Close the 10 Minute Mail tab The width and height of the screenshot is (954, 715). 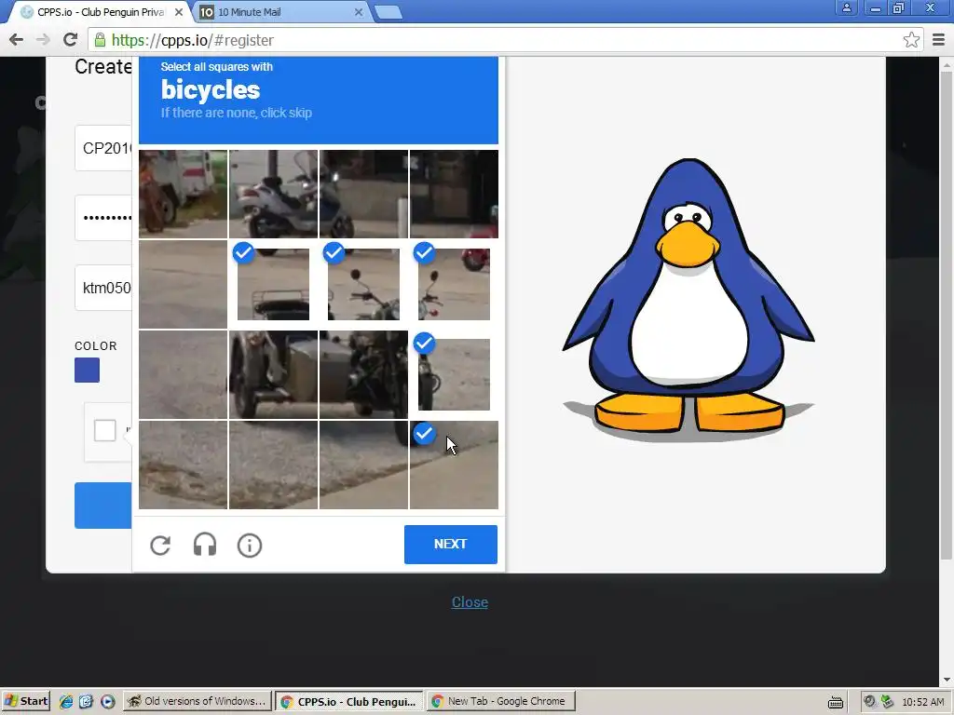click(359, 12)
